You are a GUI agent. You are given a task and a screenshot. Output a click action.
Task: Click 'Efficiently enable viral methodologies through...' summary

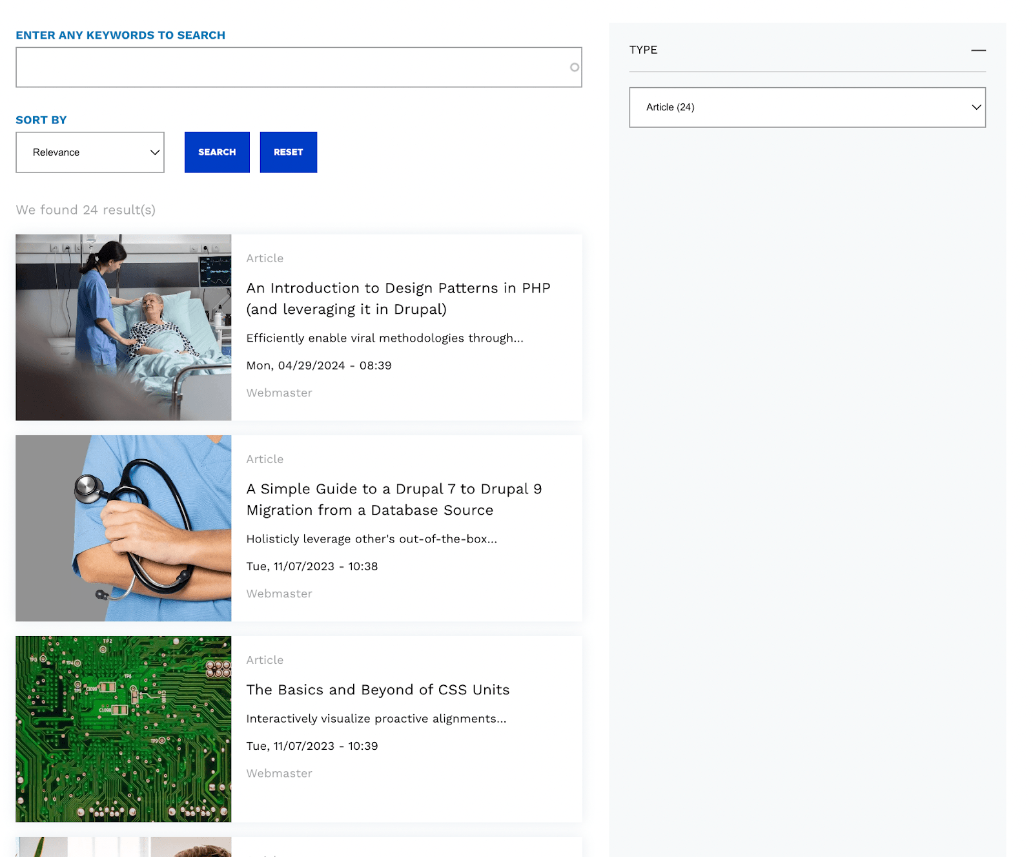[385, 338]
